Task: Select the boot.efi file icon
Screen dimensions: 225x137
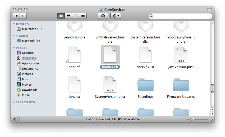Action: pyautogui.click(x=74, y=55)
